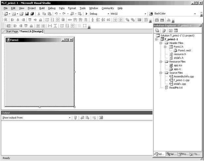Toggle the dotted grid in the dialog toolbar
204x161 pixels.
[x=79, y=26]
